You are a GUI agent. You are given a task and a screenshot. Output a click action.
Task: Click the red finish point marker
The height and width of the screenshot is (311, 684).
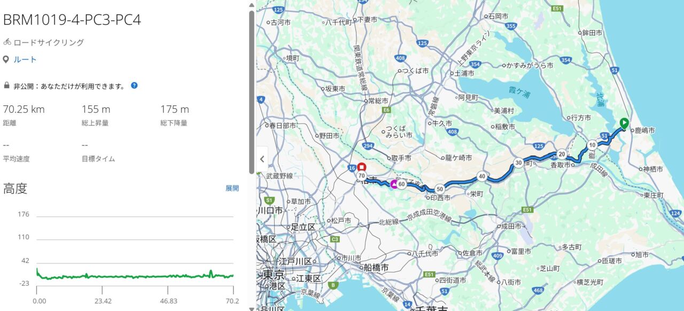point(362,166)
